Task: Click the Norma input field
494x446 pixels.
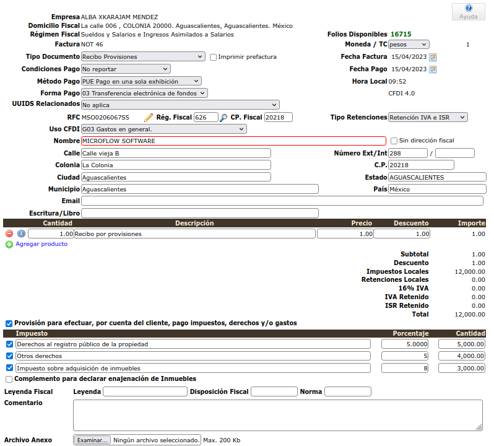Action: pyautogui.click(x=348, y=391)
